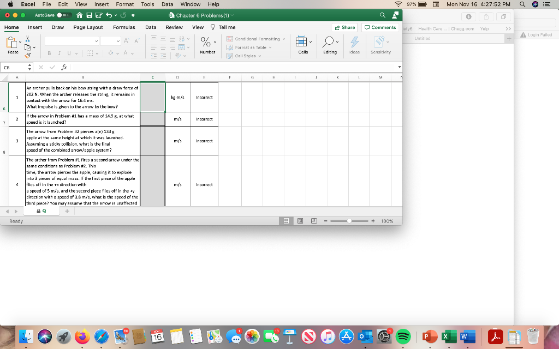
Task: Click the search magnifier in Excel title bar
Action: [383, 15]
